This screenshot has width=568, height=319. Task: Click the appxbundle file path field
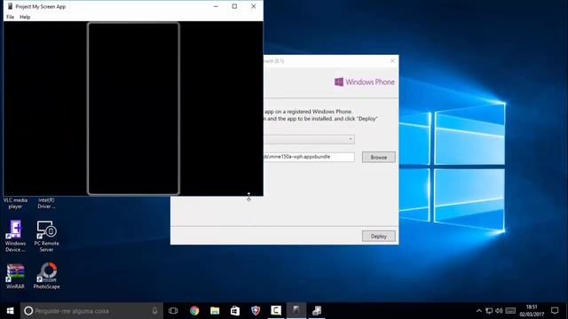[309, 157]
